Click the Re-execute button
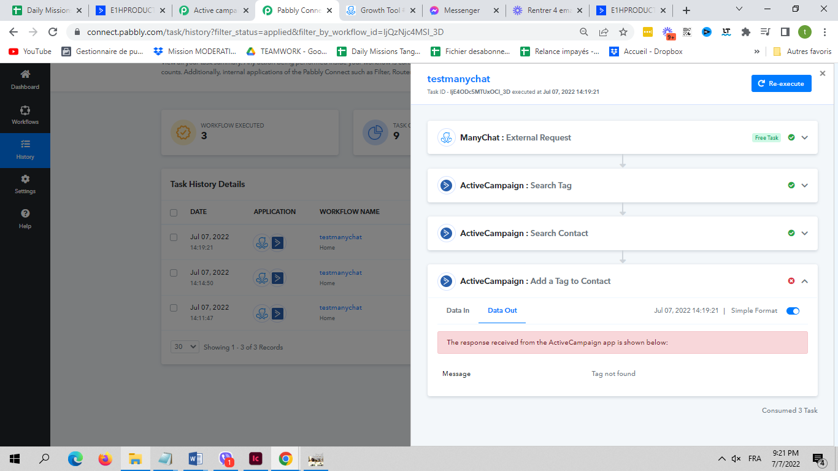The height and width of the screenshot is (471, 838). tap(781, 83)
